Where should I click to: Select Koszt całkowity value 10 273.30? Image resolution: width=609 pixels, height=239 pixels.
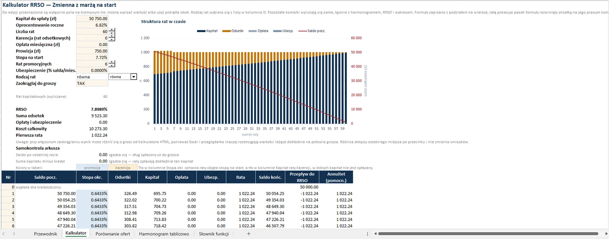pos(92,129)
